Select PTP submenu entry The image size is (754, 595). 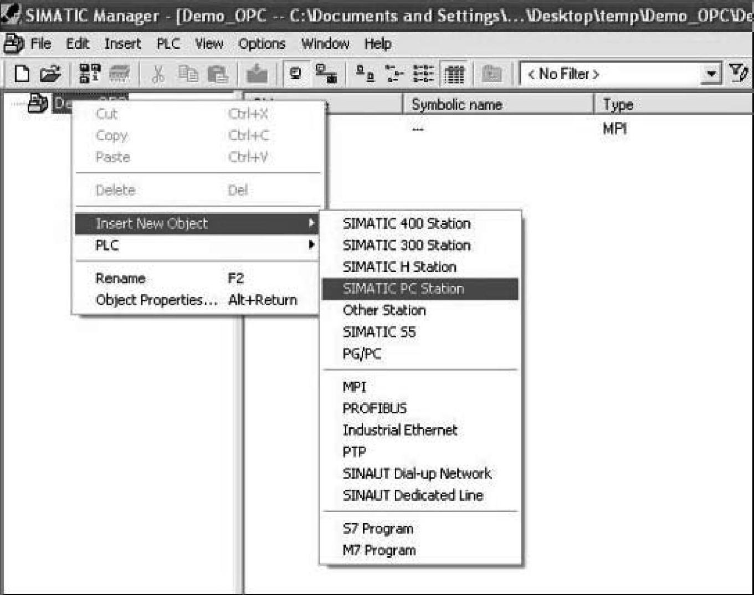point(420,452)
